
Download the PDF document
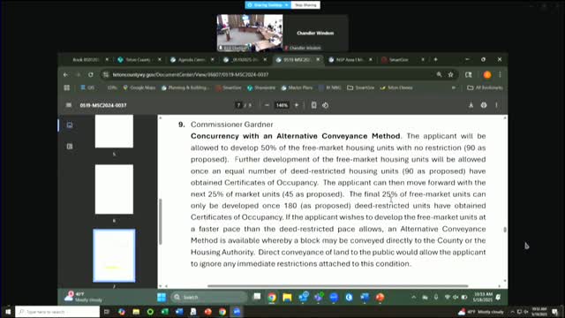[x=471, y=105]
